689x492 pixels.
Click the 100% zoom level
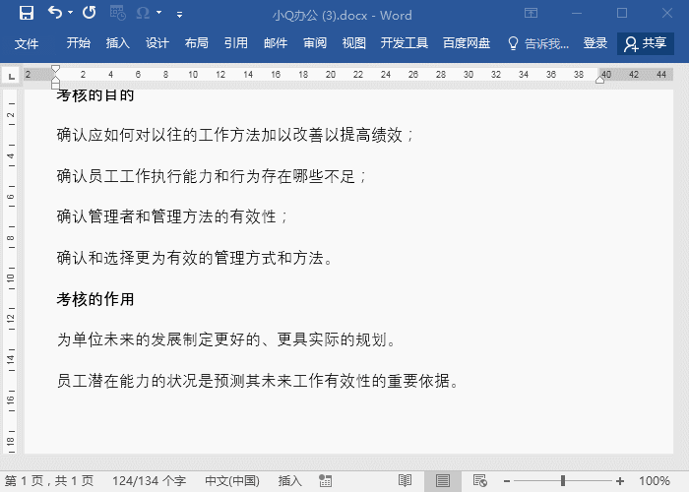click(655, 481)
